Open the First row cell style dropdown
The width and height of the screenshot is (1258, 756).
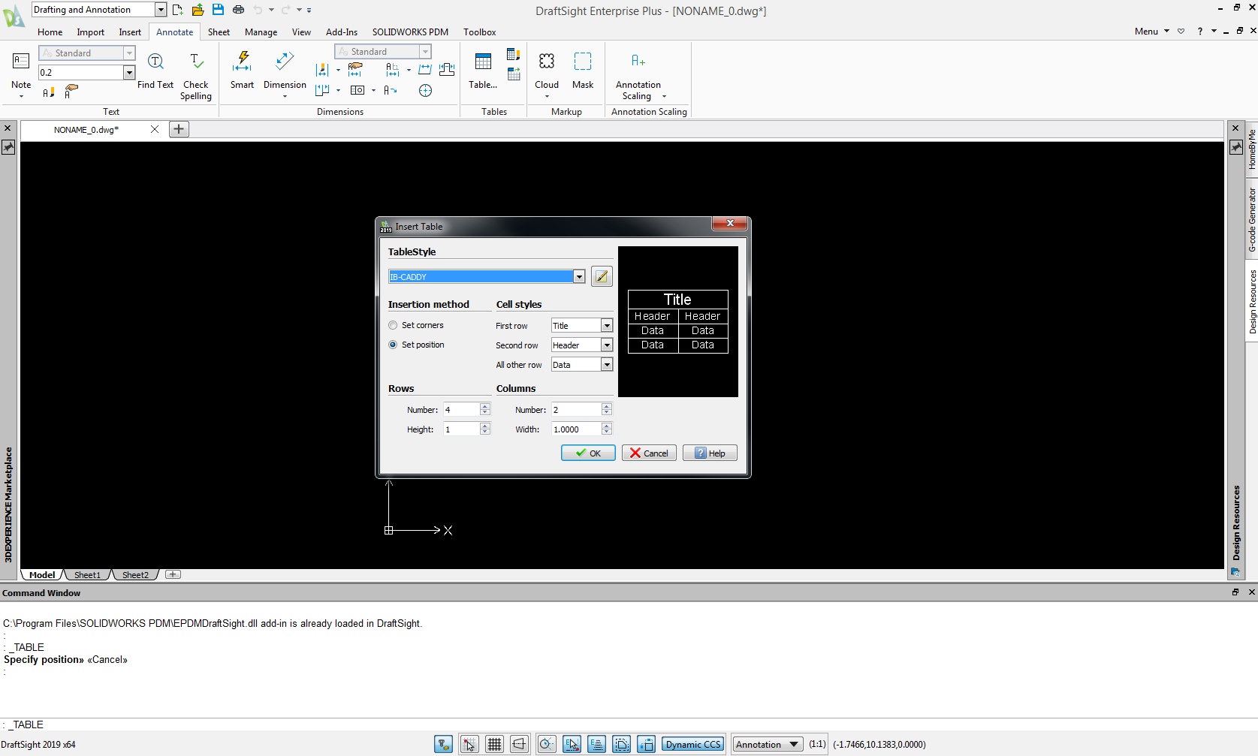tap(607, 326)
